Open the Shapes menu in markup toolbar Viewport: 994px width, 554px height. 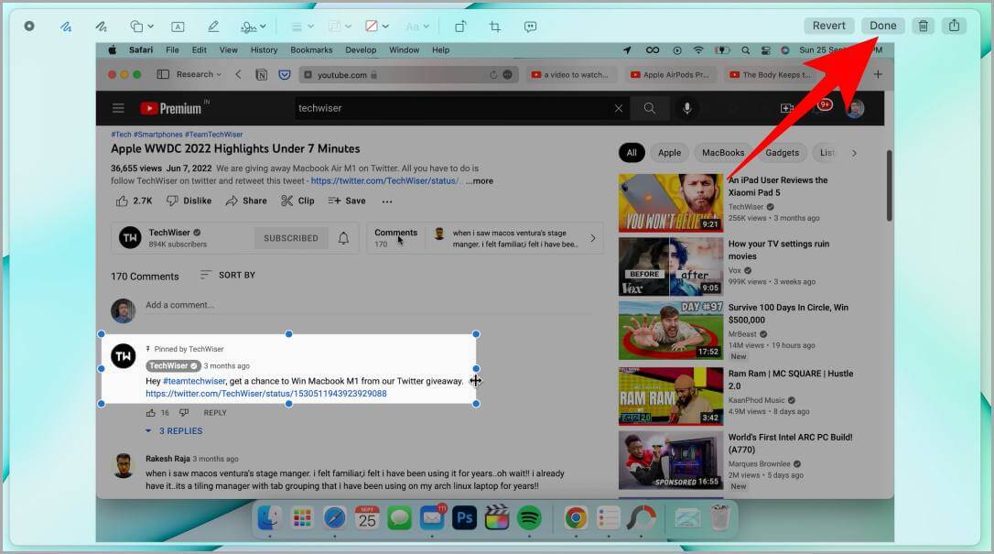(x=141, y=27)
